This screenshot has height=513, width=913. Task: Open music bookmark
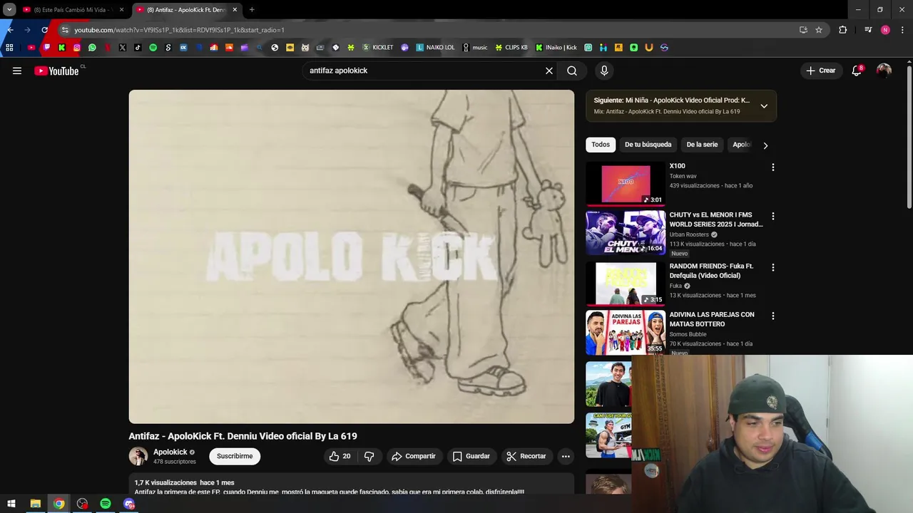[475, 48]
